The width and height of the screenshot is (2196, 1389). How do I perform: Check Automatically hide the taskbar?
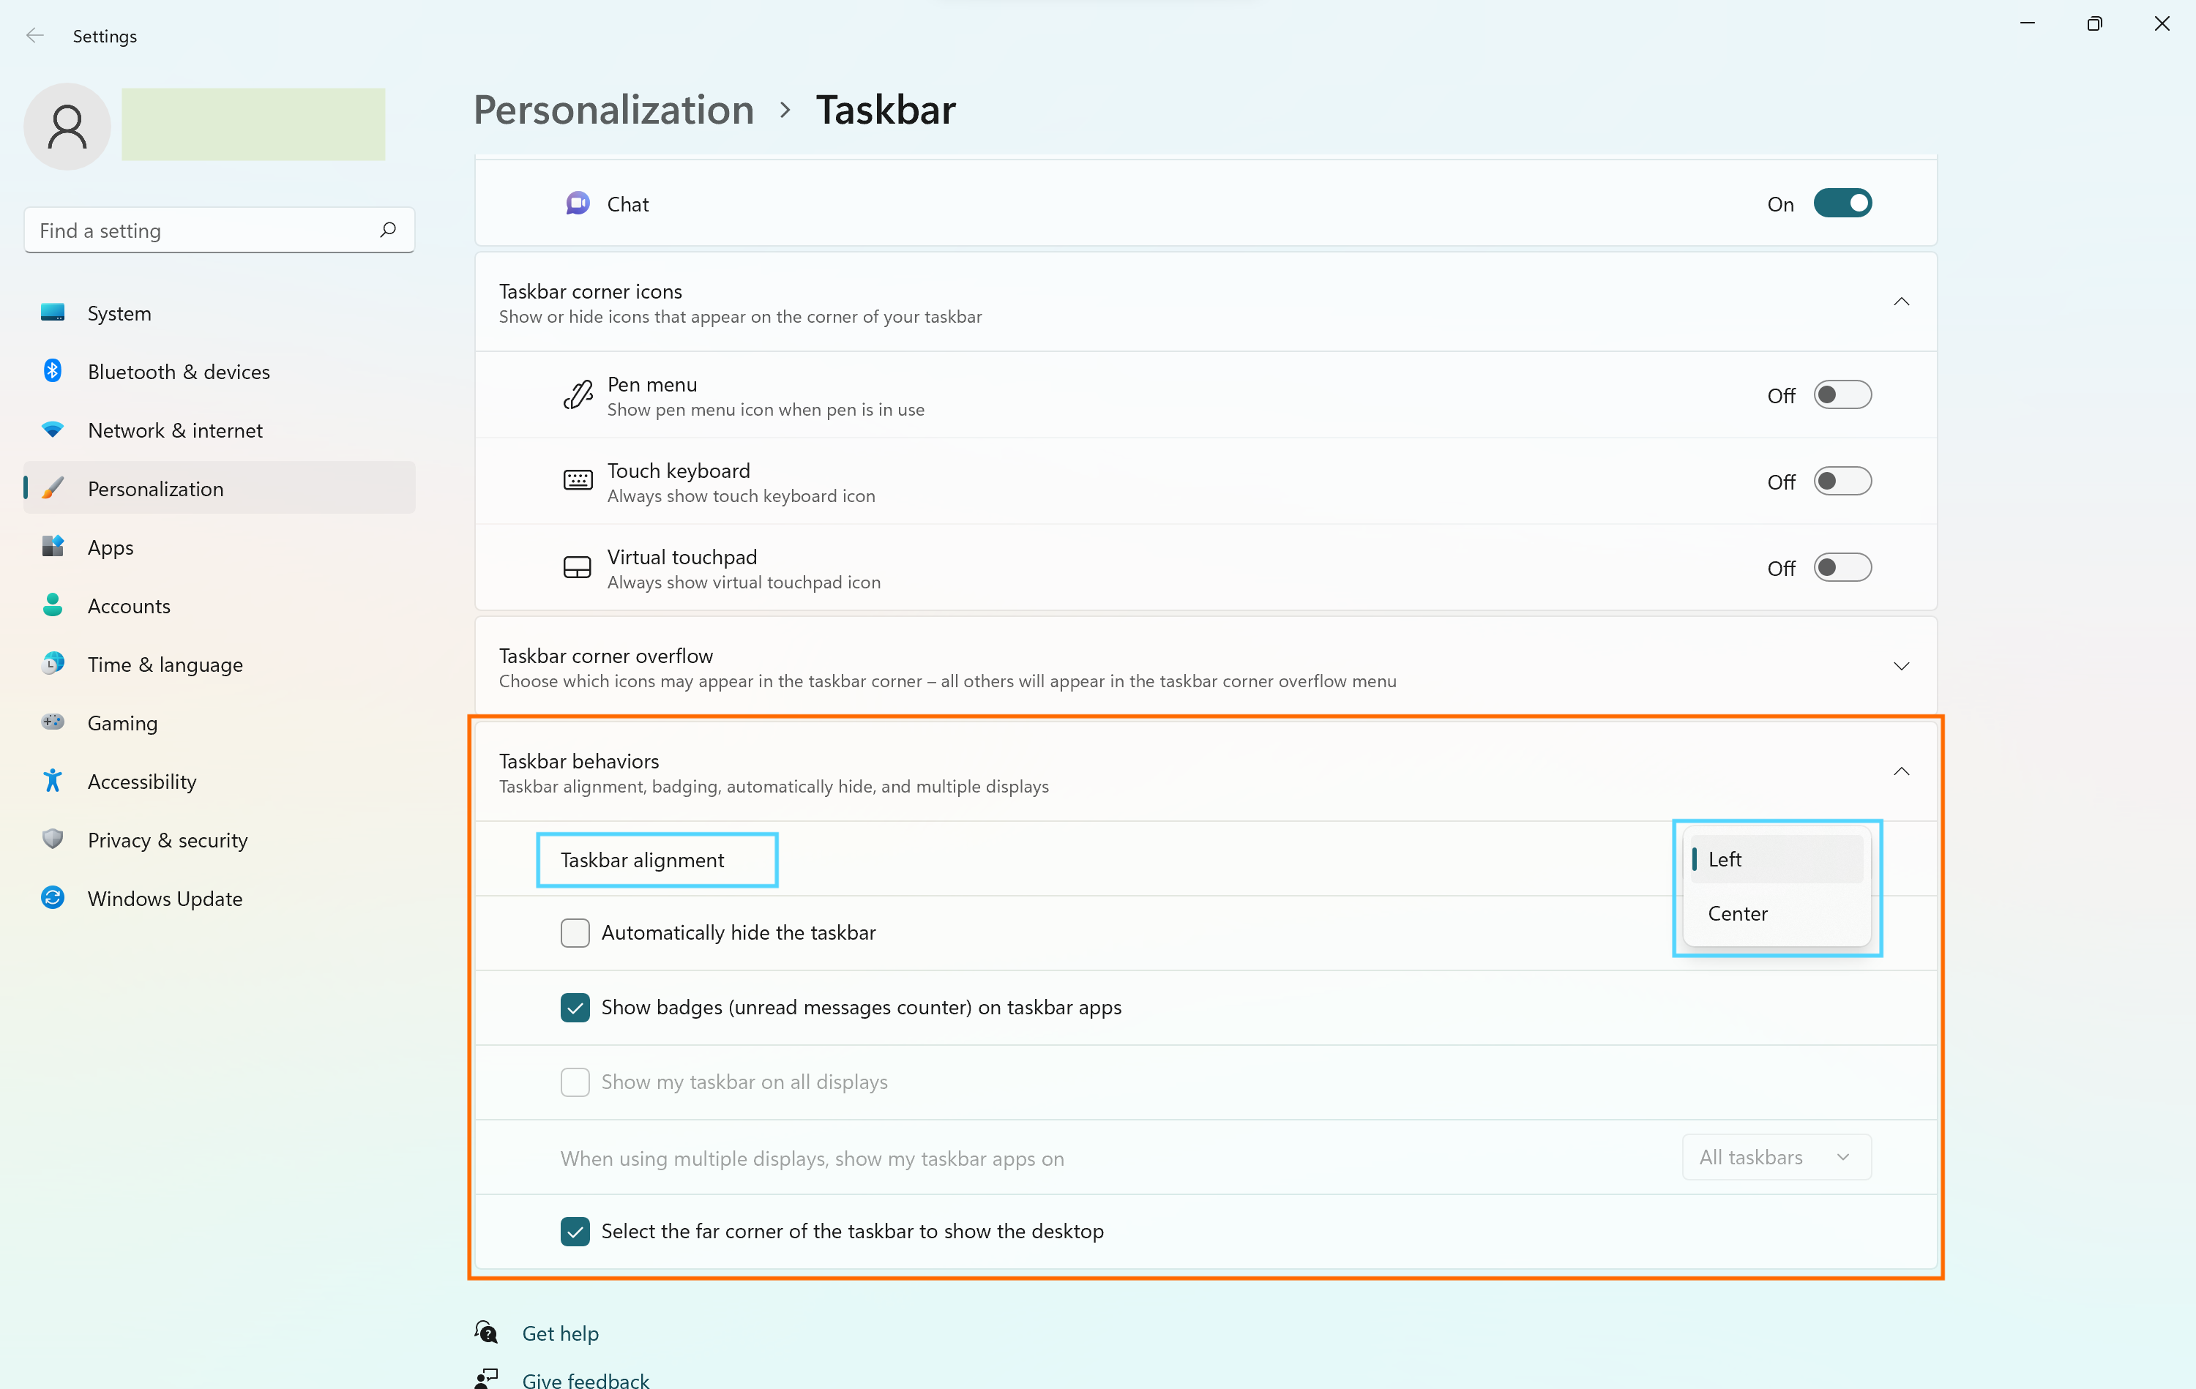[575, 932]
